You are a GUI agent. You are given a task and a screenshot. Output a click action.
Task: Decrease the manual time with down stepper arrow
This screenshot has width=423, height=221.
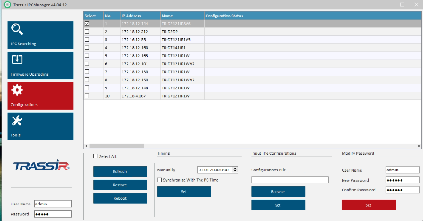(x=235, y=171)
